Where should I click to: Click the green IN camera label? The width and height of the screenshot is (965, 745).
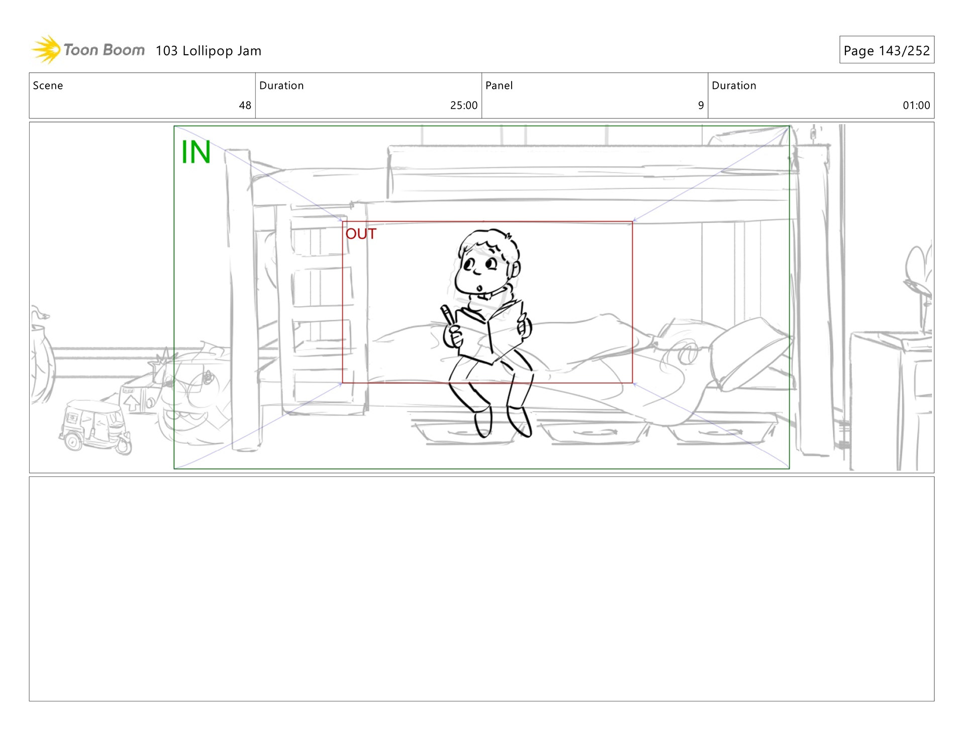(x=196, y=152)
